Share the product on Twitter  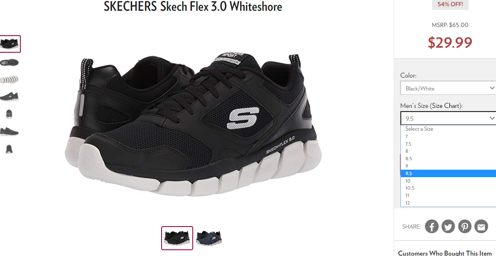click(448, 226)
